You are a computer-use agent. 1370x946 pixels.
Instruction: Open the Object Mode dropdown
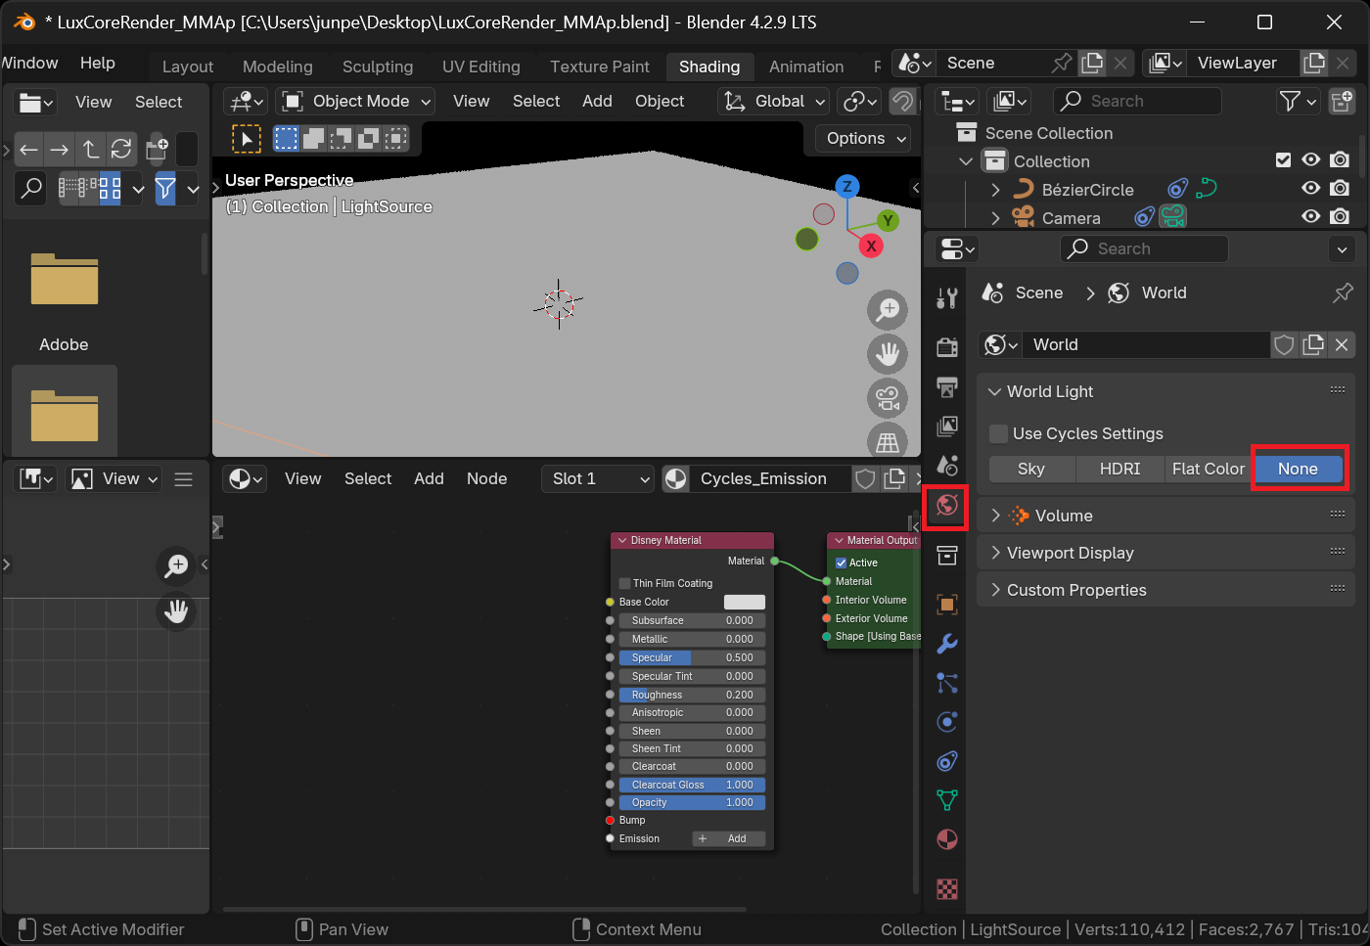357,101
